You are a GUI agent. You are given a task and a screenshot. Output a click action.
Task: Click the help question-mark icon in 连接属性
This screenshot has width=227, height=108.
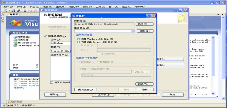[x=148, y=16]
